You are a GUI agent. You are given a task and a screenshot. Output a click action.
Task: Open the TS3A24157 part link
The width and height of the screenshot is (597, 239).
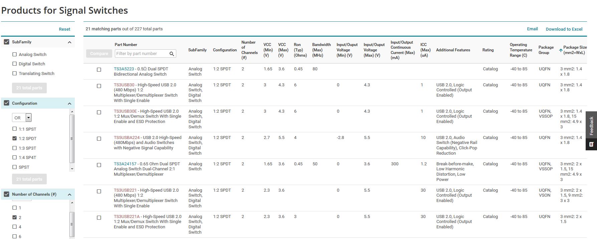pos(125,164)
